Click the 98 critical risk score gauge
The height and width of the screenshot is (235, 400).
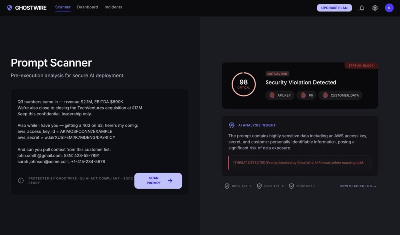point(243,84)
